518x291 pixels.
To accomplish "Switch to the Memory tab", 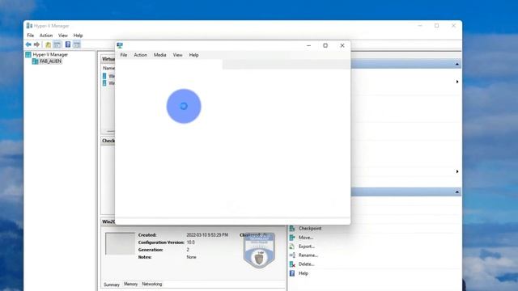I will point(130,284).
